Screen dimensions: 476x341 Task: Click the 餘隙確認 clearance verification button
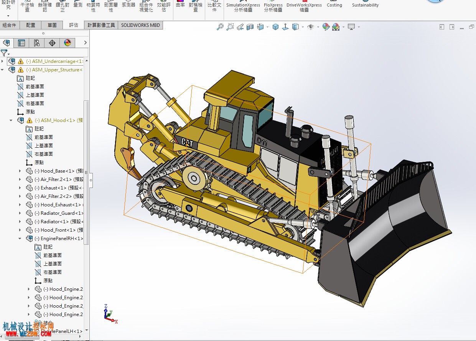tap(45, 6)
